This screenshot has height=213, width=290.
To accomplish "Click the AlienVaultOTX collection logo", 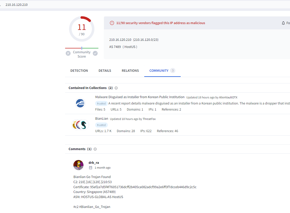I will [x=80, y=103].
